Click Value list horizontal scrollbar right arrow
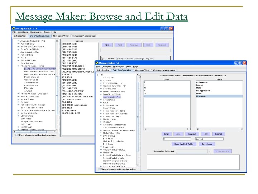This screenshot has width=258, height=194. [241, 129]
